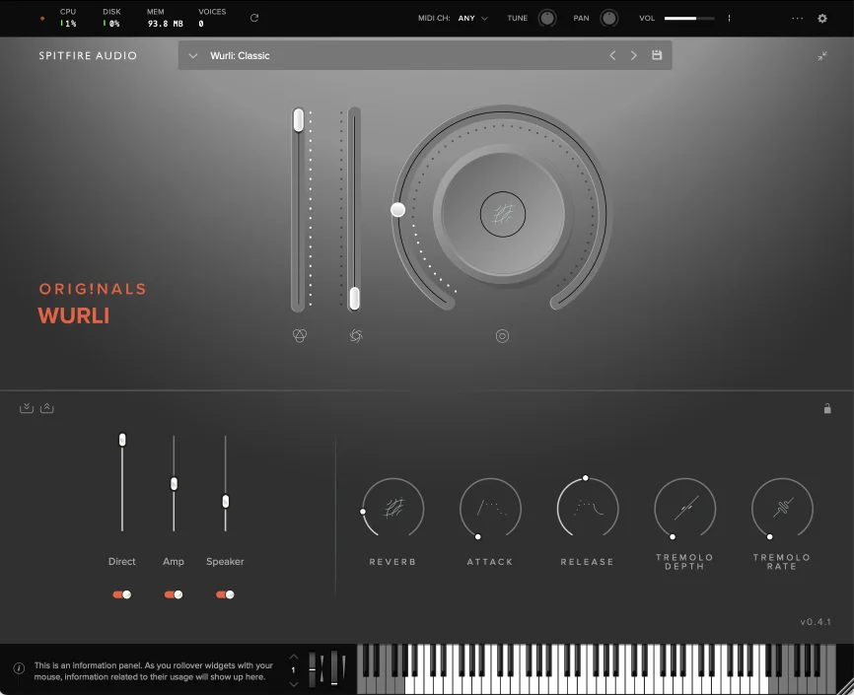Click the PAN knob

(x=608, y=18)
